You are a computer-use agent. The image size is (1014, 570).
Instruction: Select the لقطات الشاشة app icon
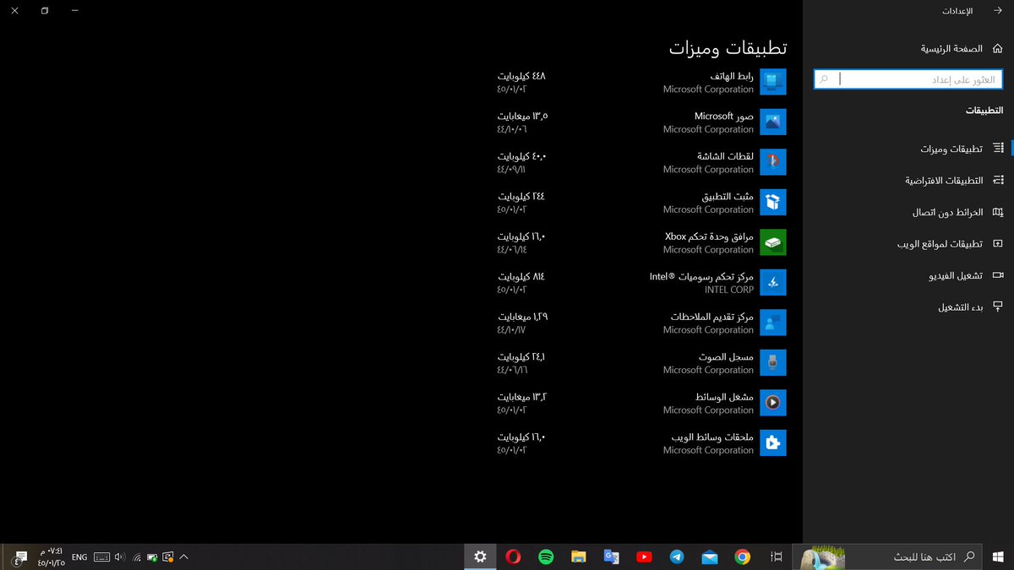coord(773,162)
